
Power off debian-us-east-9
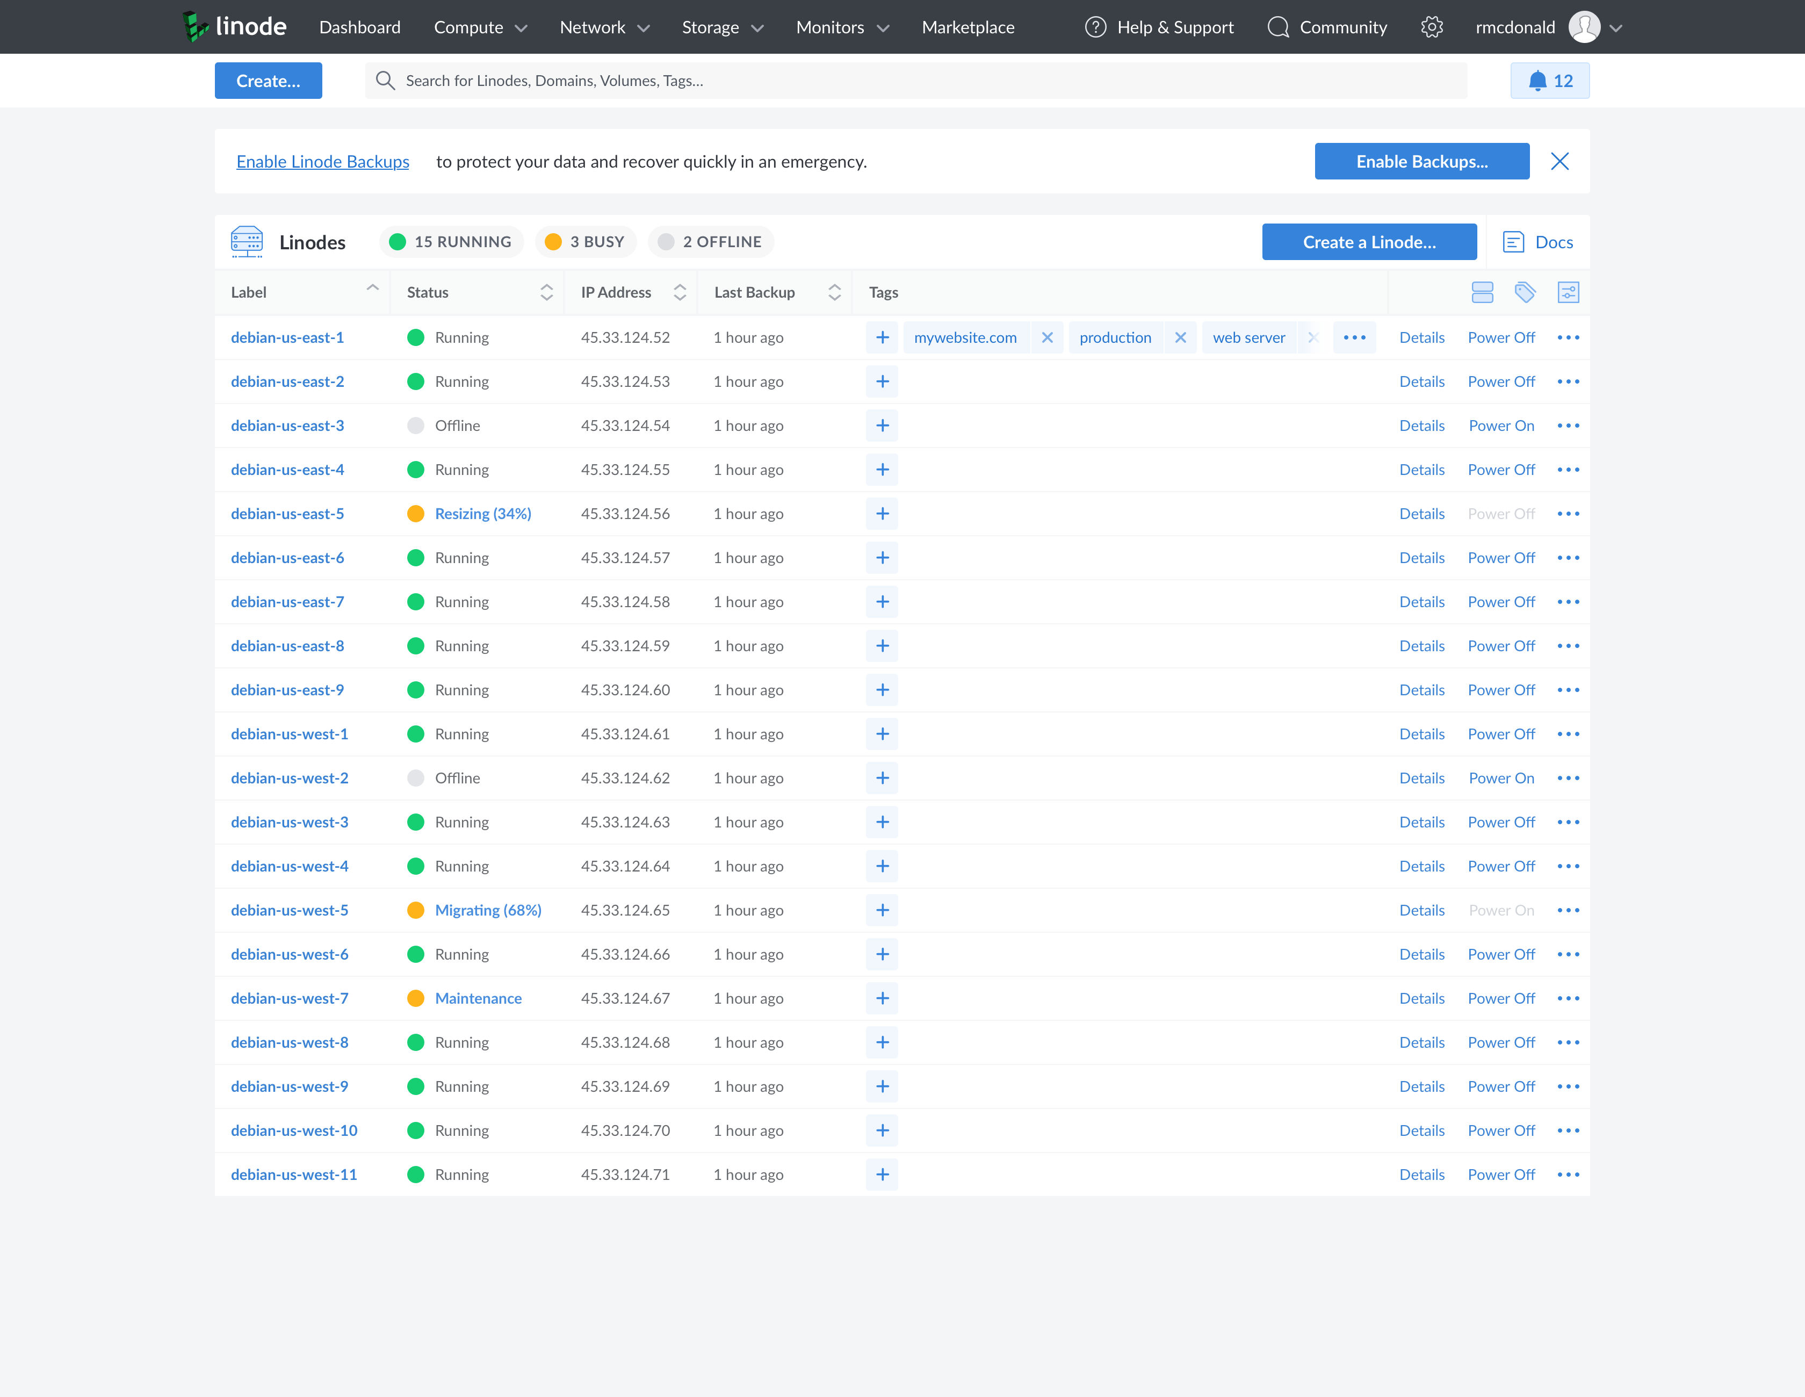pyautogui.click(x=1501, y=690)
